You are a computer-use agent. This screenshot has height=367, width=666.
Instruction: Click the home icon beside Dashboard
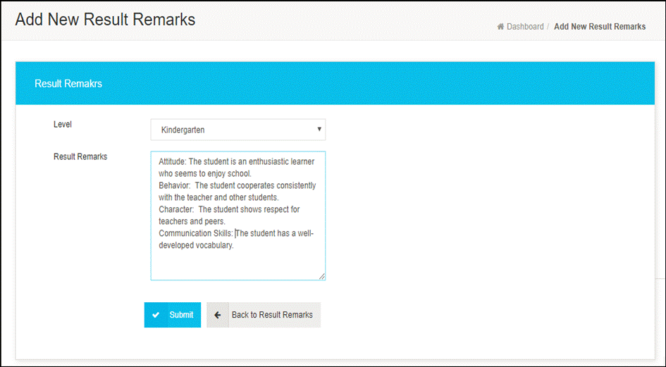501,26
